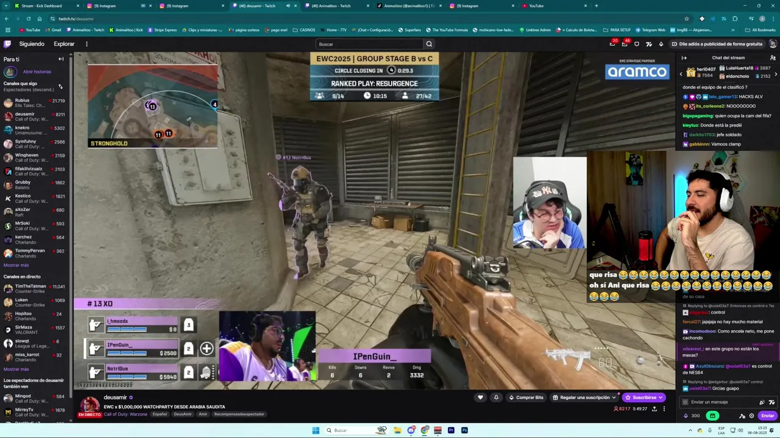This screenshot has height=438, width=780.
Task: Open the Call of Duty: Warzone category link
Action: point(127,414)
